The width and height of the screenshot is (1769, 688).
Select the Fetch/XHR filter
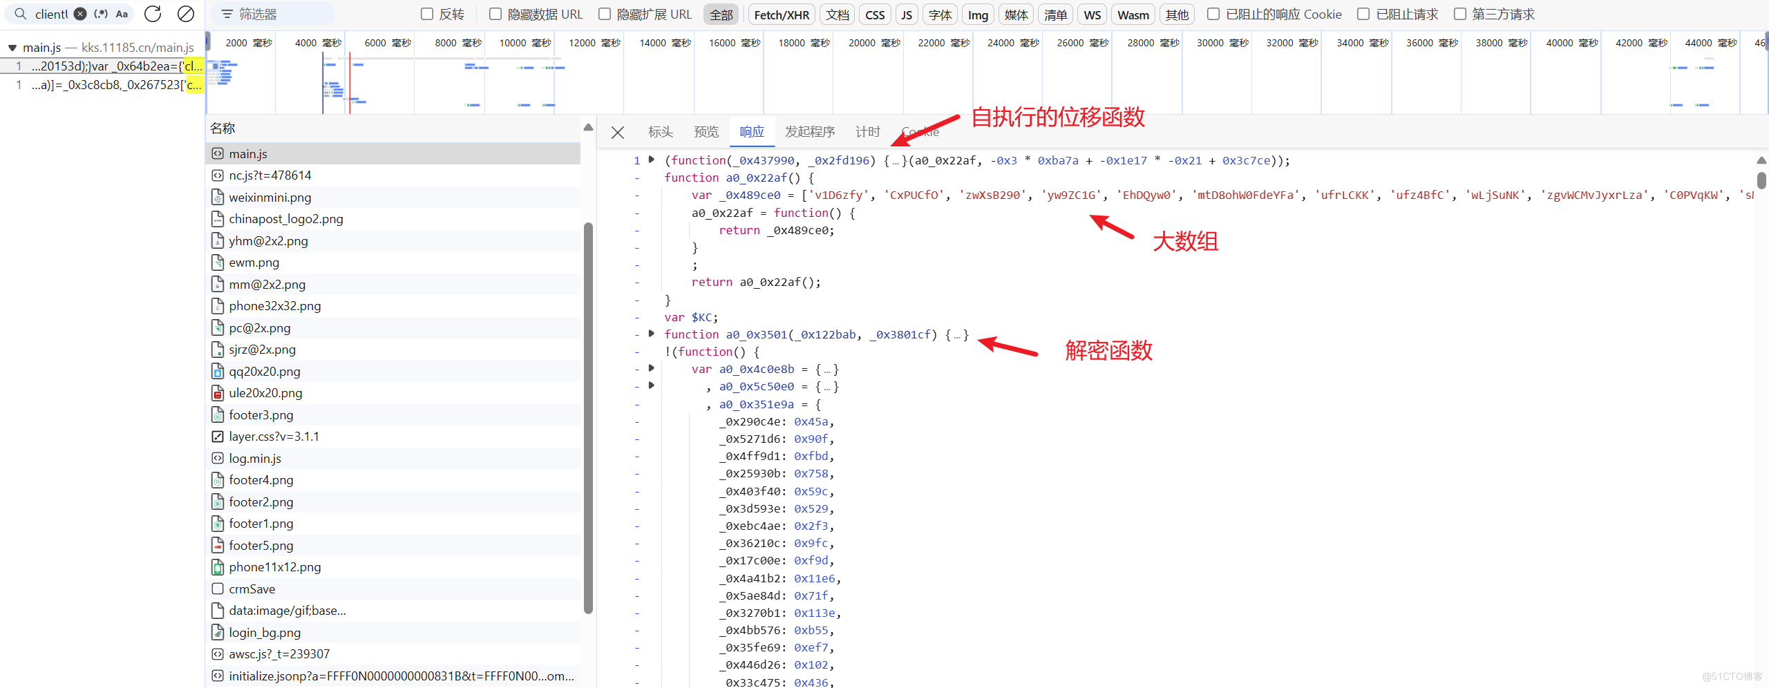click(782, 15)
